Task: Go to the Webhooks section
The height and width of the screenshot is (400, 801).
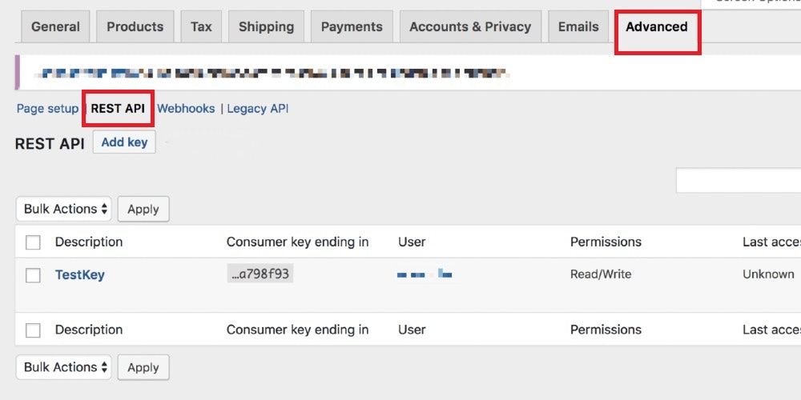Action: [x=186, y=109]
